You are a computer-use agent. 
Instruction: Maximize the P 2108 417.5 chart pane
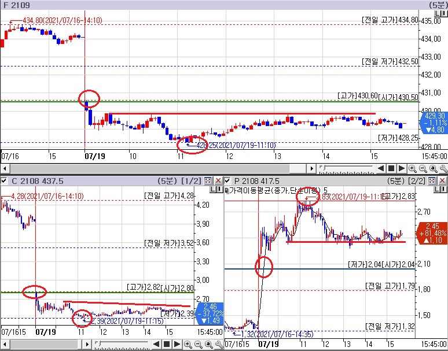click(432, 180)
